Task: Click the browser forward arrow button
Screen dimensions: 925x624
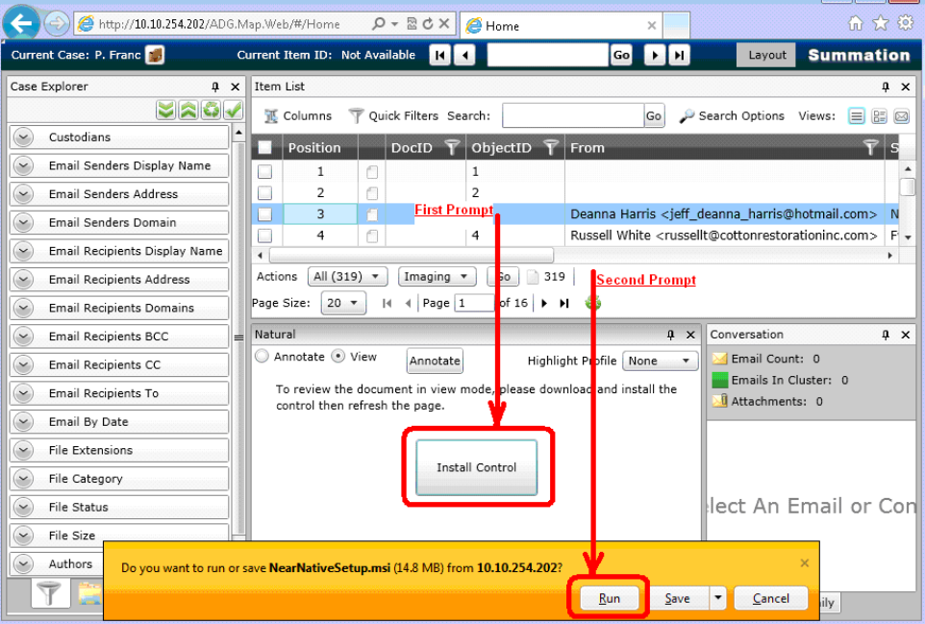Action: [x=56, y=24]
